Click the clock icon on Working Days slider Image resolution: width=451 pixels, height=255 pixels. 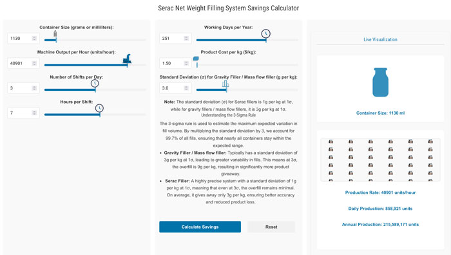[x=265, y=33]
